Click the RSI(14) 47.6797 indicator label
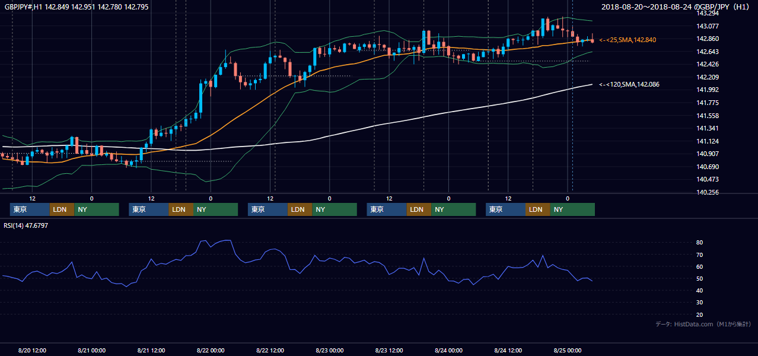This screenshot has width=758, height=356. tap(26, 225)
